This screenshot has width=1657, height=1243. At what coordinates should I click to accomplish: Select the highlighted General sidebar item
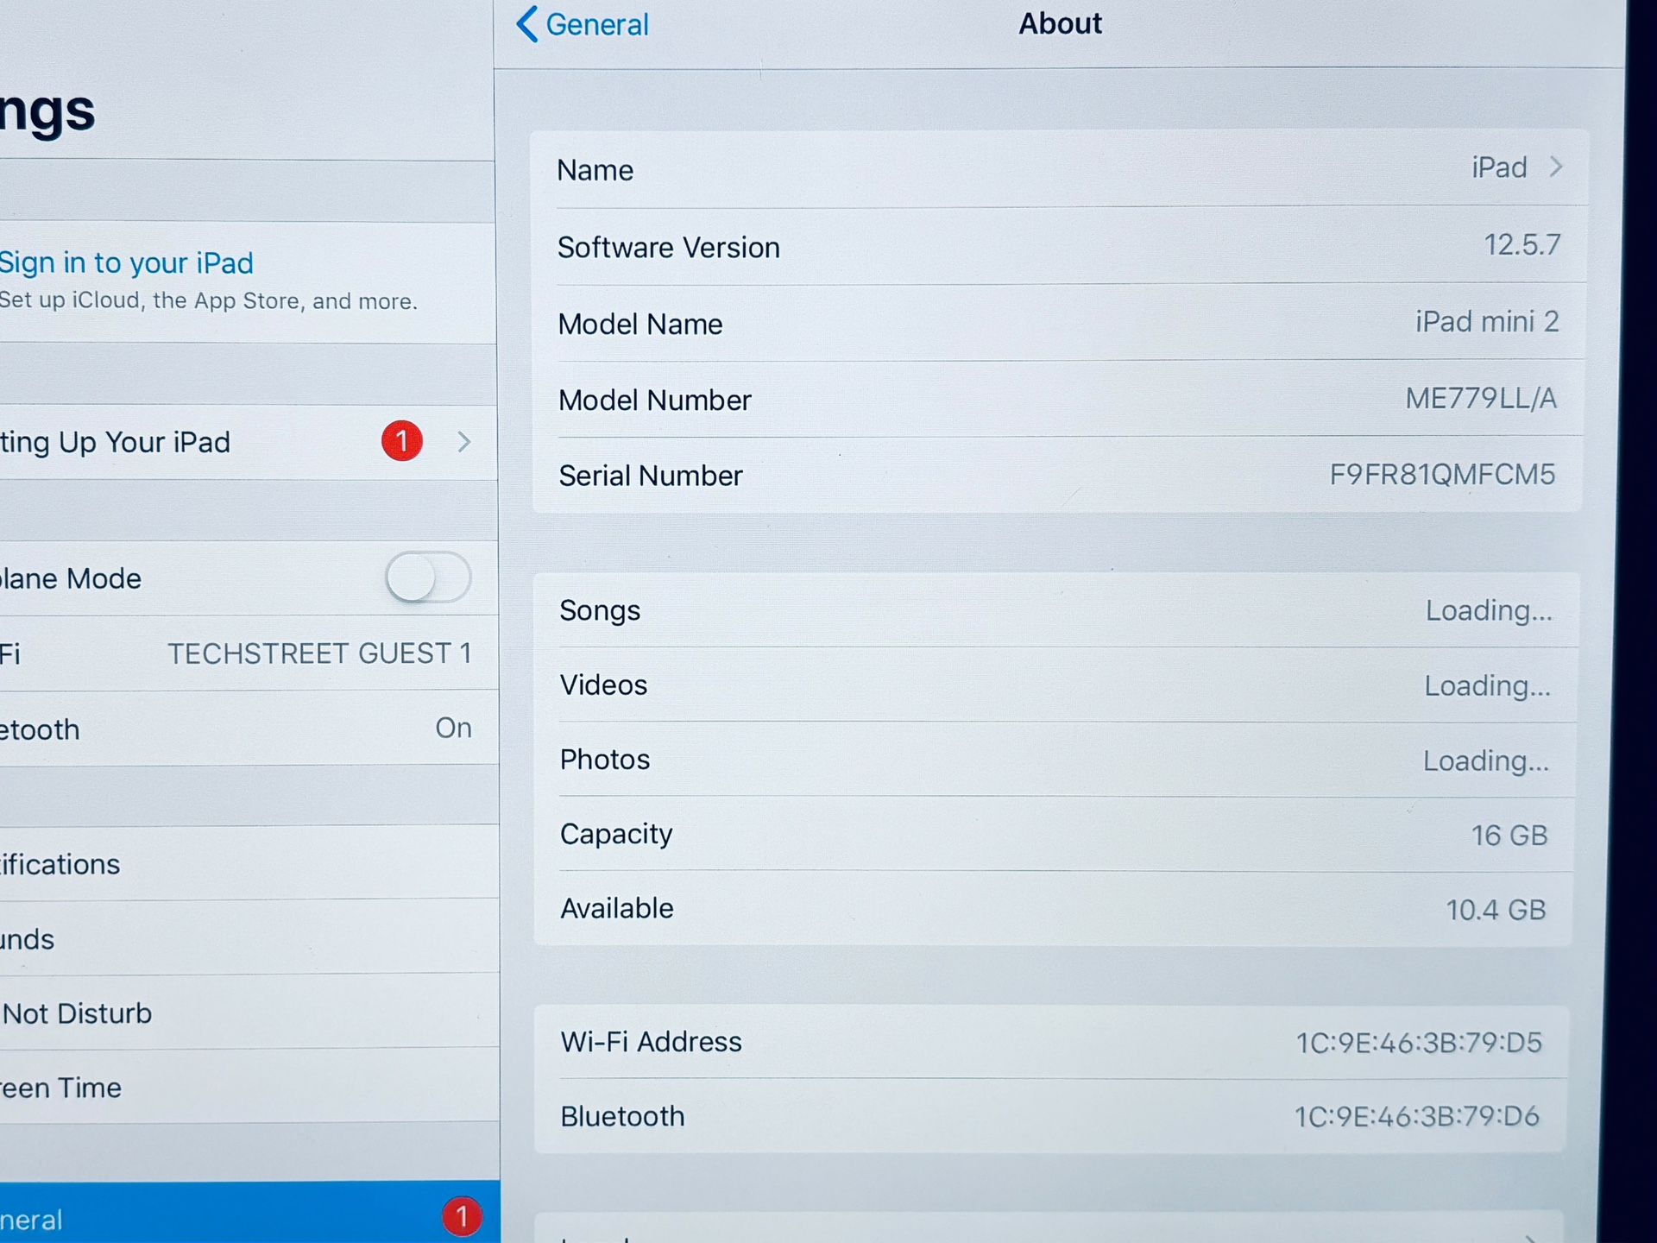[x=249, y=1213]
